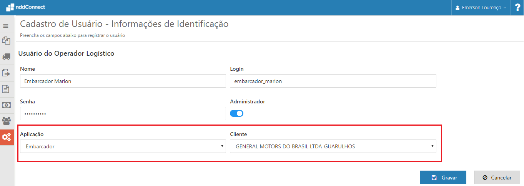This screenshot has width=524, height=186.
Task: Click the copy documents sidebar icon
Action: [x=6, y=40]
